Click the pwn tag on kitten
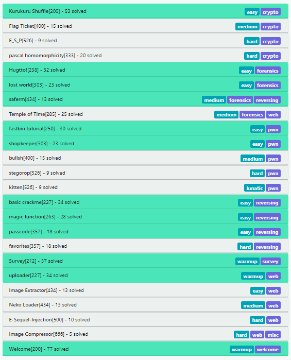 (x=273, y=188)
